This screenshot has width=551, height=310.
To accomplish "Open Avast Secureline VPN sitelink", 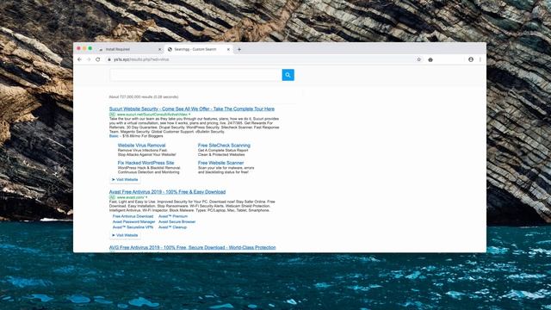I will (133, 227).
